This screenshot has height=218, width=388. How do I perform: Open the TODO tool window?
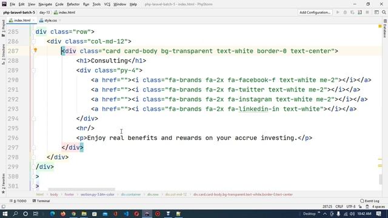18,201
